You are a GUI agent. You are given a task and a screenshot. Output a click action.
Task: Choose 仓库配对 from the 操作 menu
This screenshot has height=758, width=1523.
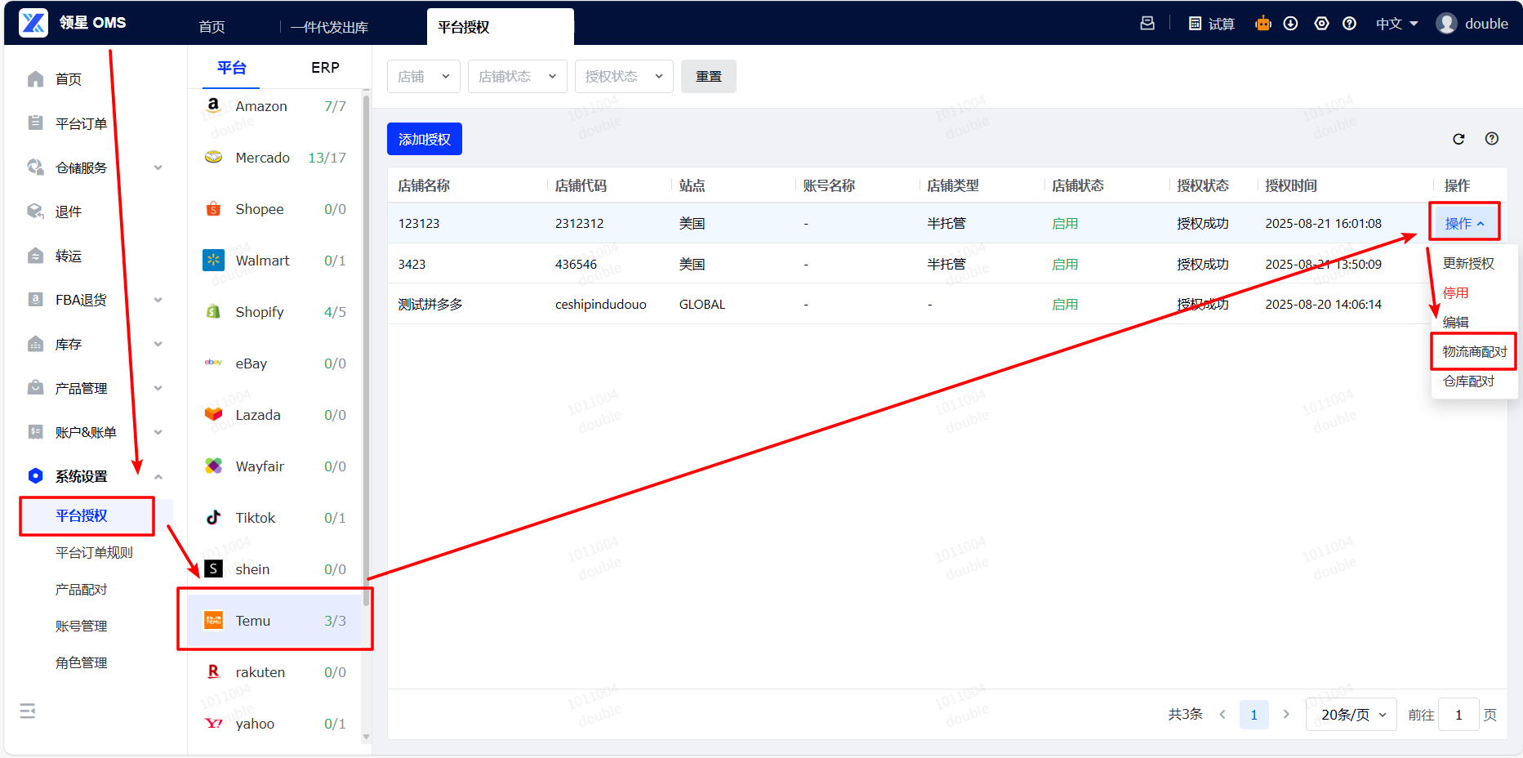pyautogui.click(x=1468, y=381)
